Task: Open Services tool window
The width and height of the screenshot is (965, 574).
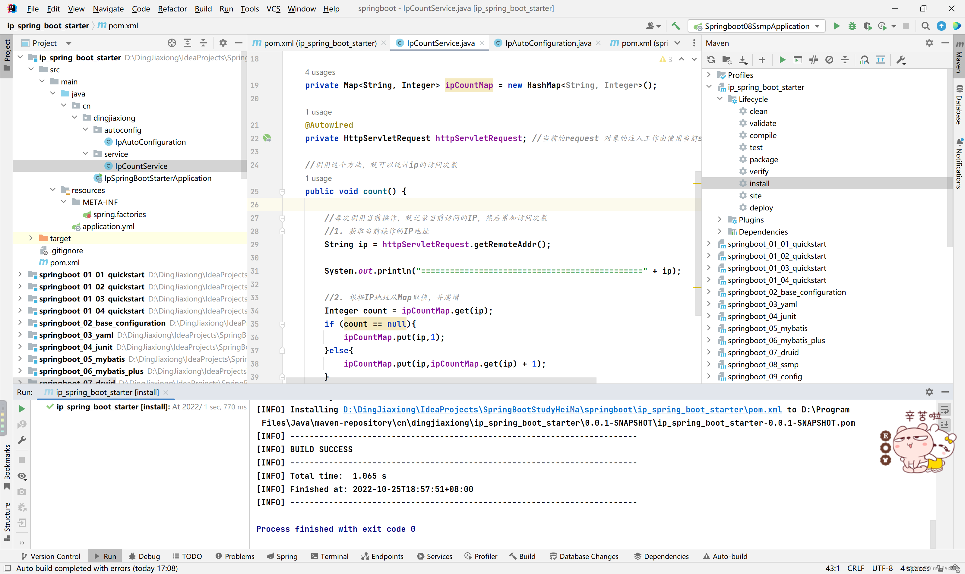Action: (435, 556)
